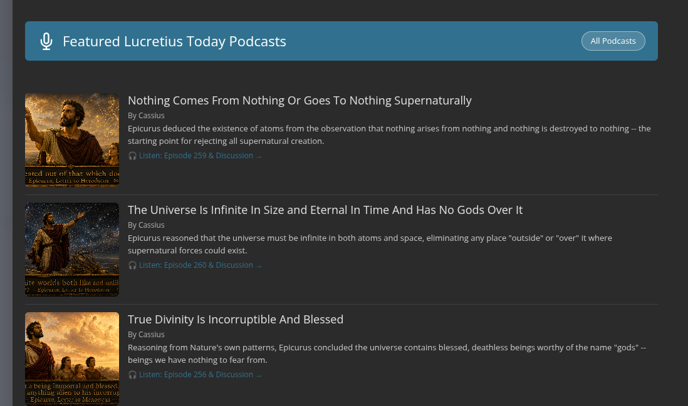
Task: Click the Featured Lucretius Today Podcasts heading
Action: pos(174,41)
